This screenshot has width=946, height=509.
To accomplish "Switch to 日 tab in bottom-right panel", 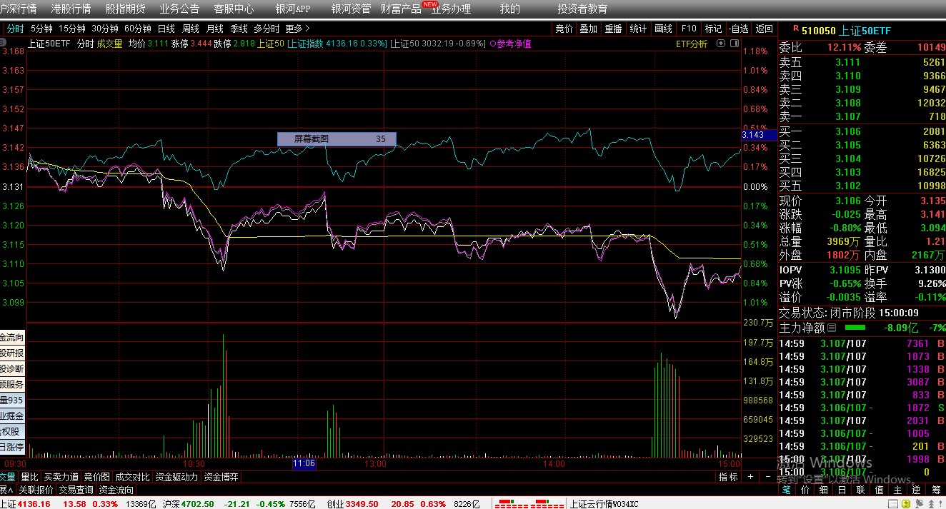I will point(842,490).
